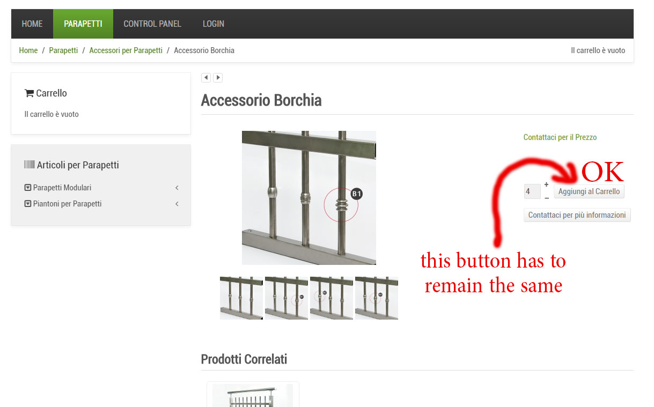Click Contattaci per più informazioni button

click(577, 215)
